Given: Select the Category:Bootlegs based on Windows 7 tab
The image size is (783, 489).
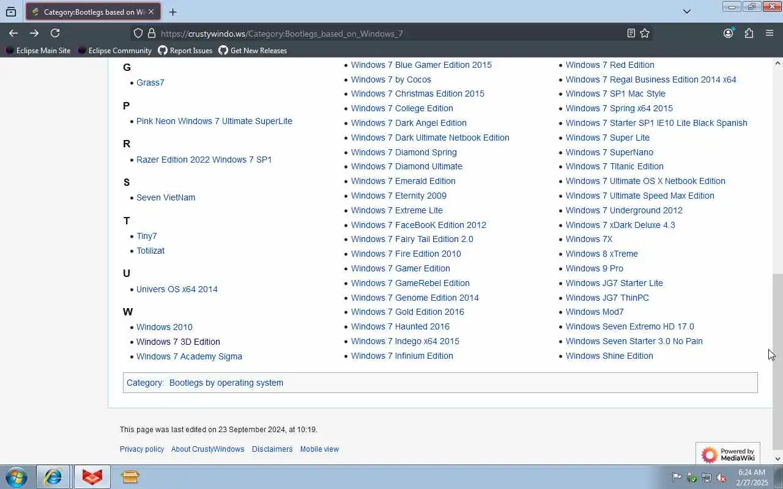Looking at the screenshot, I should pos(93,12).
